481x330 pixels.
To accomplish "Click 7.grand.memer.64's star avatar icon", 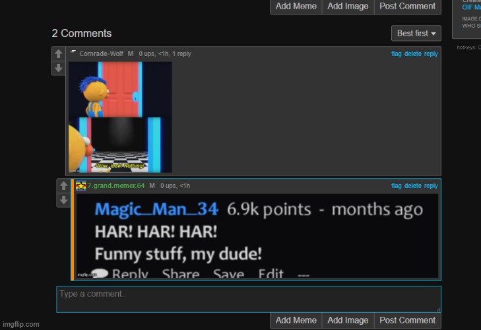I will click(81, 185).
